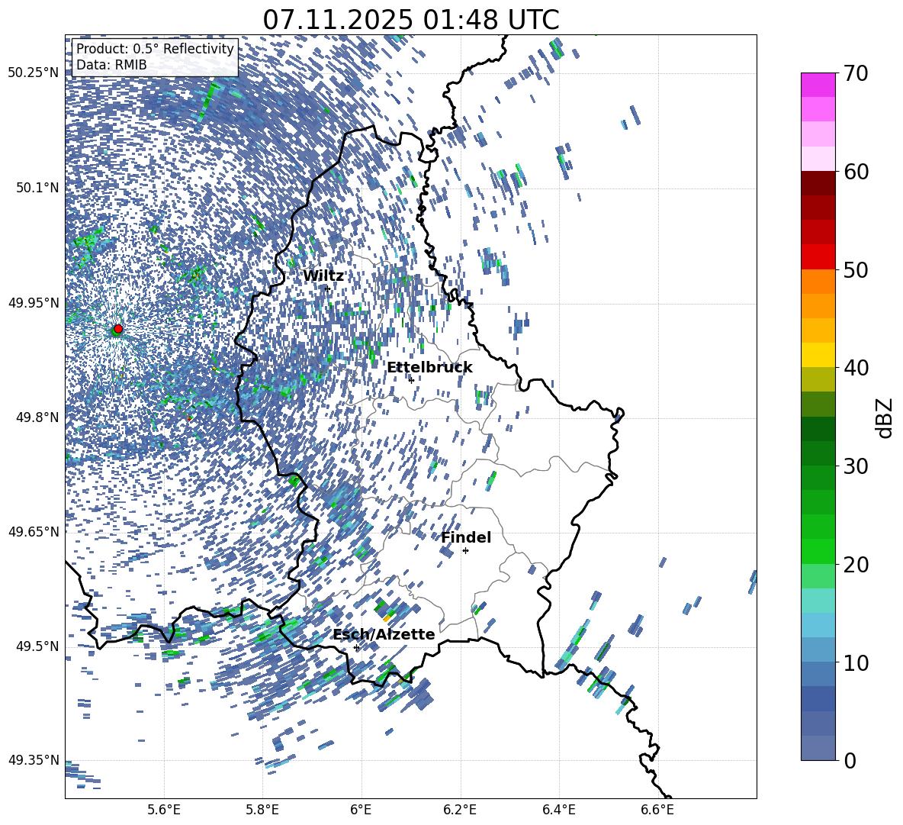The width and height of the screenshot is (903, 825).
Task: Click the red radar site marker
Action: pos(118,329)
